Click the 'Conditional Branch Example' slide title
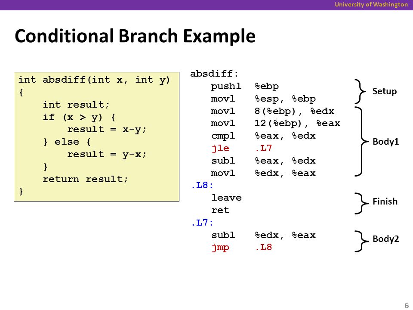413x310 pixels. (135, 36)
